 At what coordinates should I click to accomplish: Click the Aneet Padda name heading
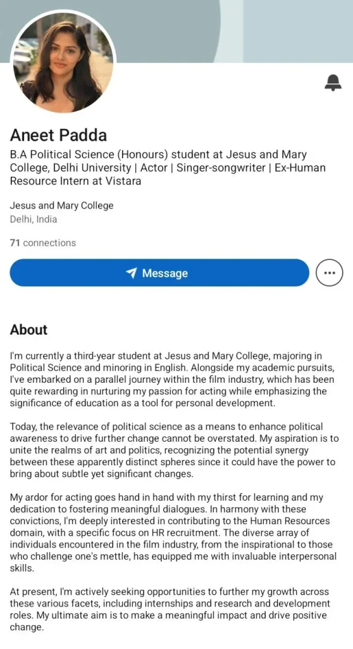coord(58,135)
